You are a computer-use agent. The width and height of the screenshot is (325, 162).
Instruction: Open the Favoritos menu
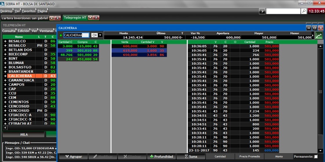point(29,11)
